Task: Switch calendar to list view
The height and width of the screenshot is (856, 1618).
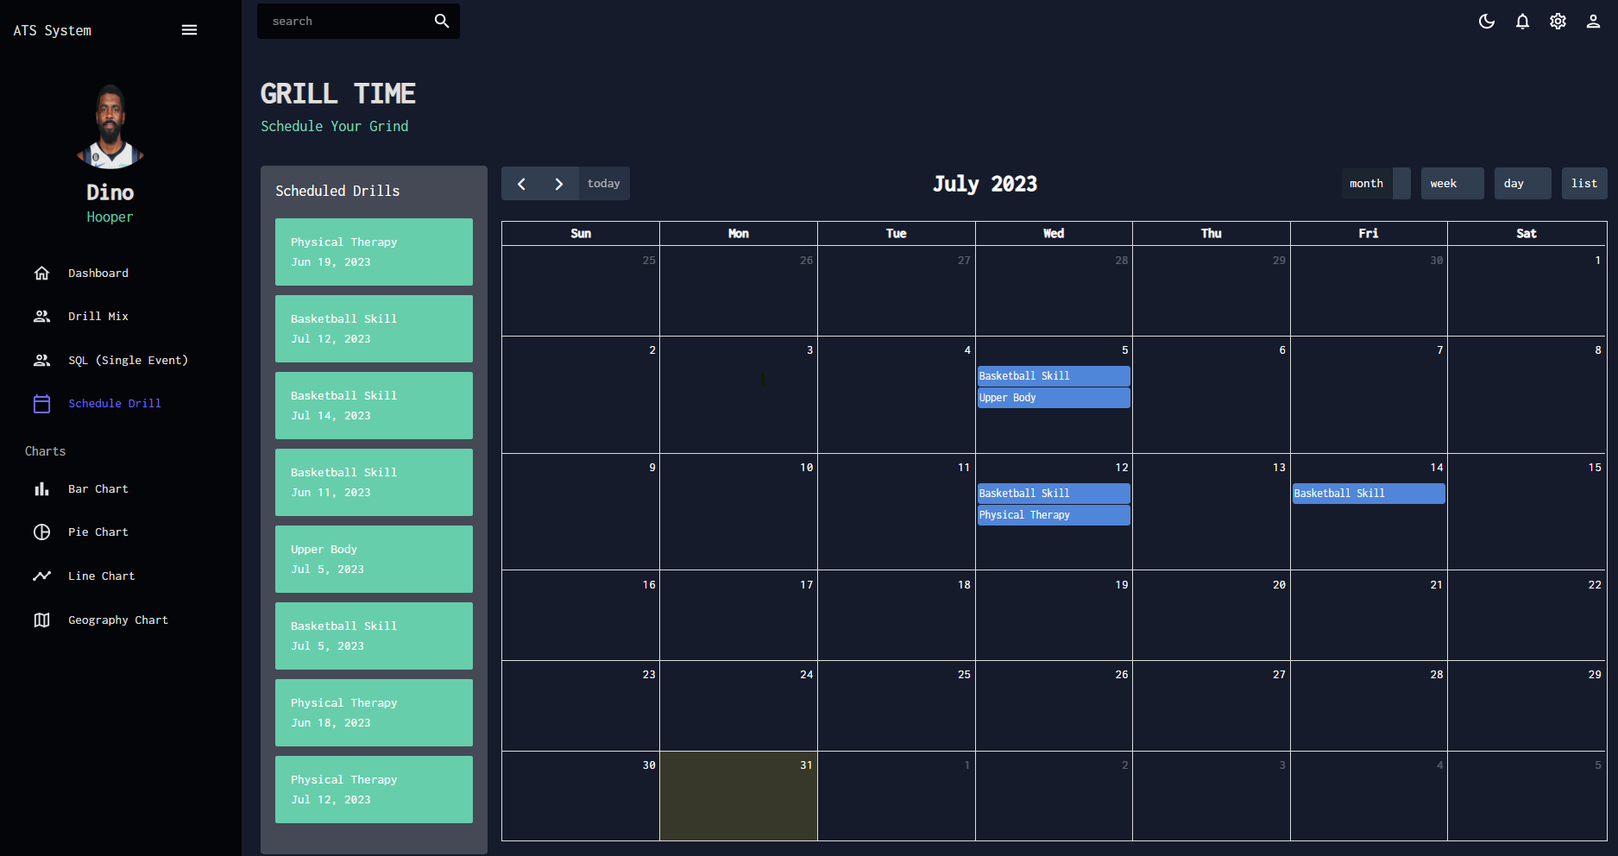Action: click(x=1583, y=184)
